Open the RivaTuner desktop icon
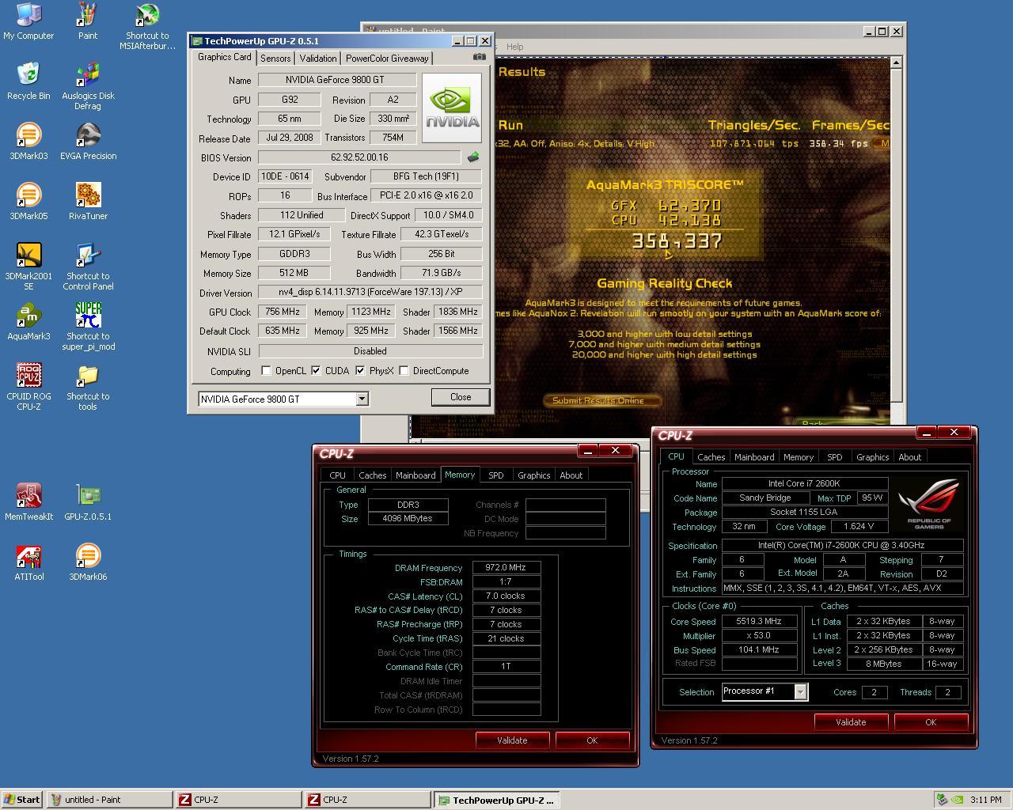 coord(88,202)
